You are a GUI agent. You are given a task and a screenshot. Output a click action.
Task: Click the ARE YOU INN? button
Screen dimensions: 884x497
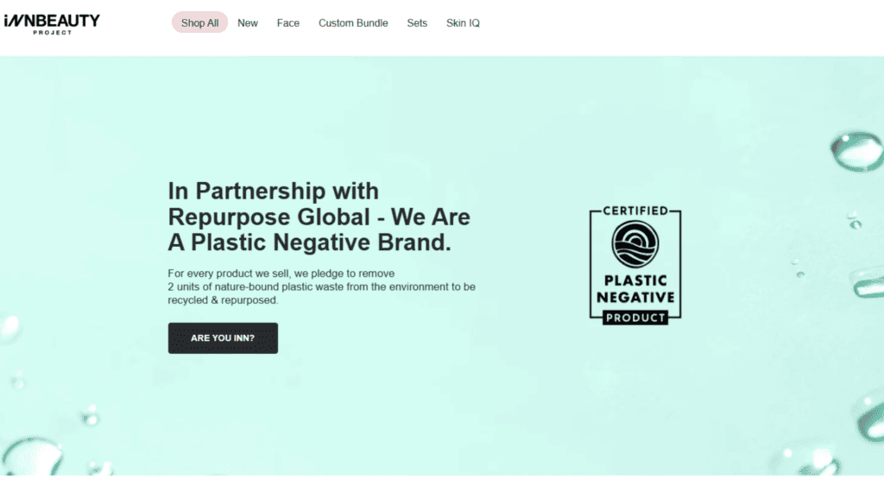click(x=223, y=338)
